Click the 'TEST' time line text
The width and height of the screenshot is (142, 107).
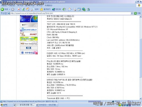61,24
